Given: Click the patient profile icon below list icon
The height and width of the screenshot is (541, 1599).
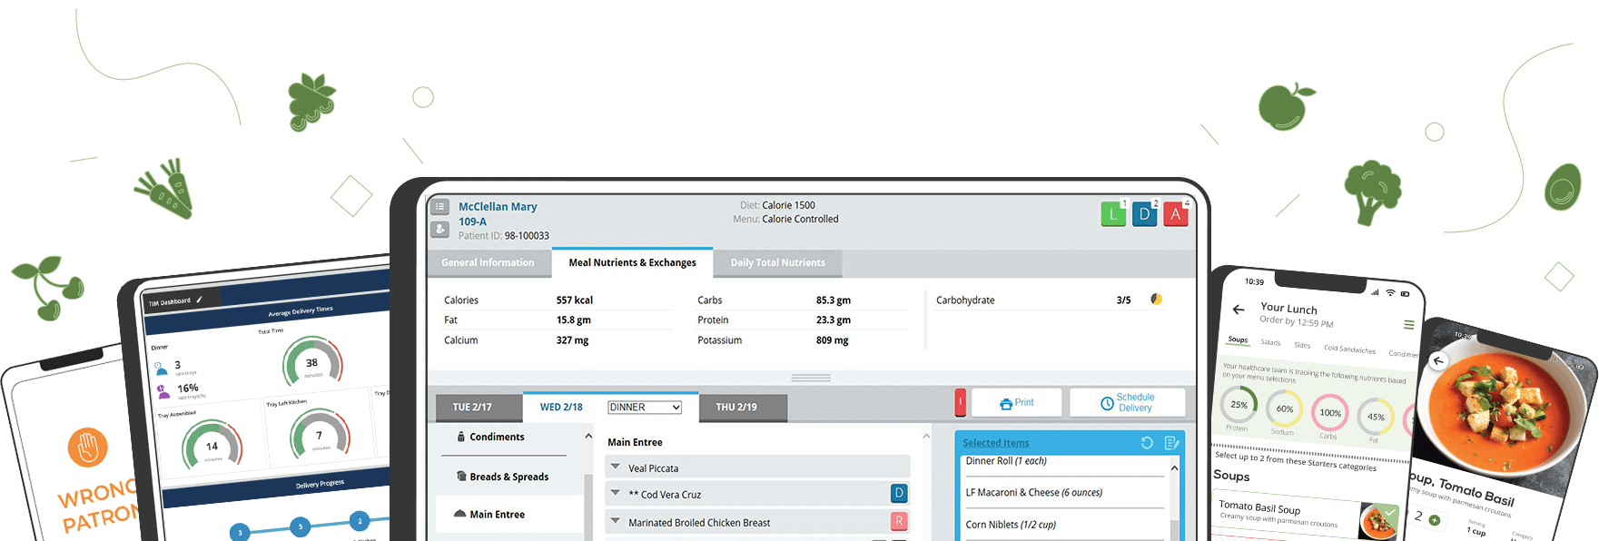Looking at the screenshot, I should pyautogui.click(x=439, y=229).
